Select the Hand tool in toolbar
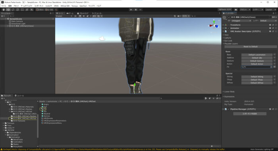Viewport: 278px width, 151px height. point(4,10)
